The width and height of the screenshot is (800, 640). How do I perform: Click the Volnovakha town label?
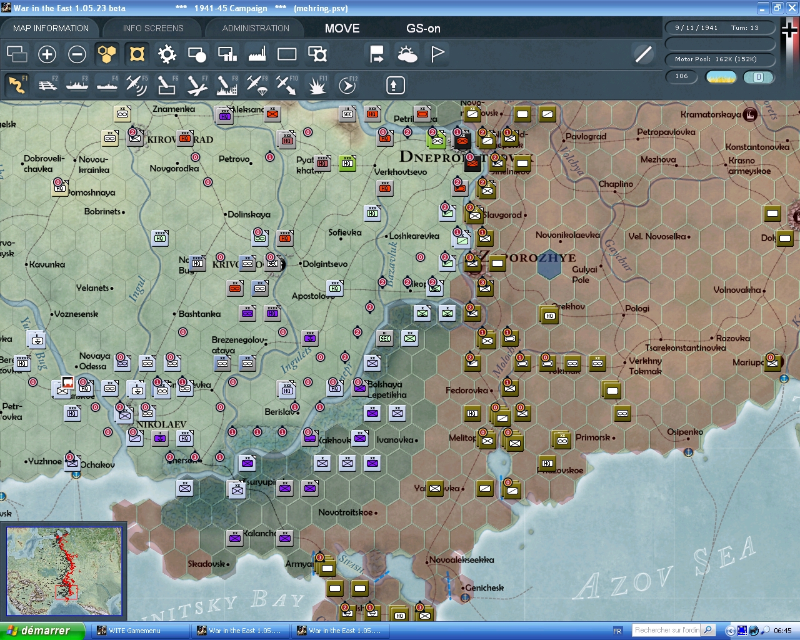tap(737, 290)
